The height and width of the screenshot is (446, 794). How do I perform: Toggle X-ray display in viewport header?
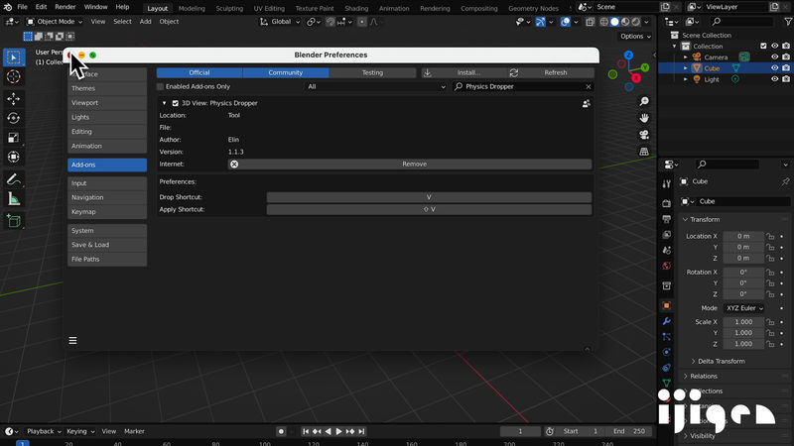coord(590,22)
